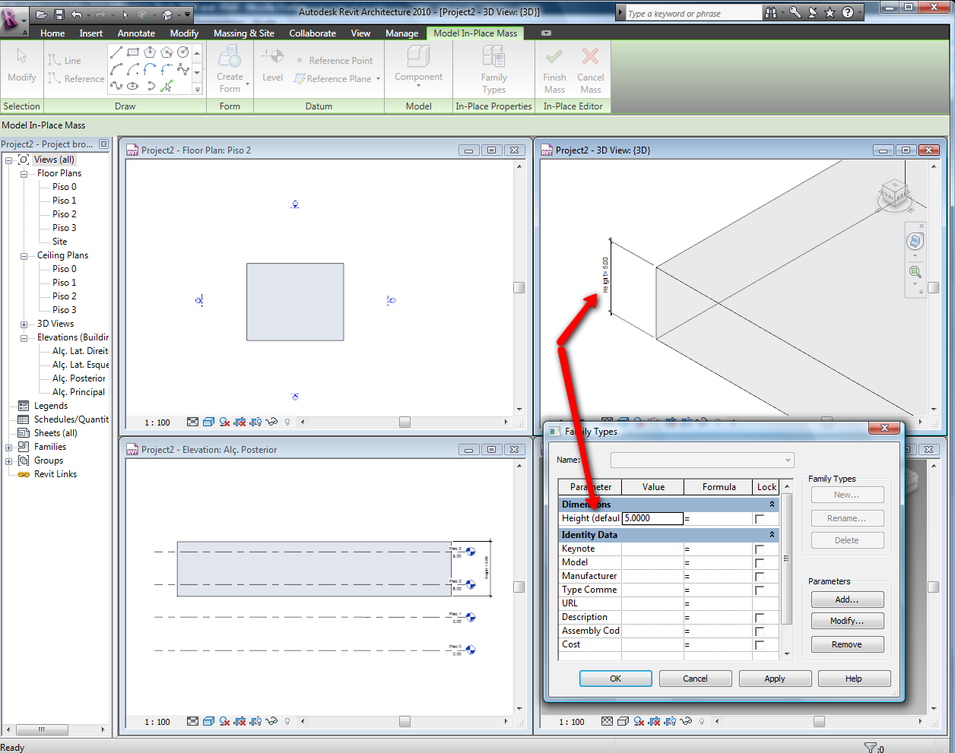Switch to the Massing & Site tab
Viewport: 955px width, 753px height.
coord(243,33)
